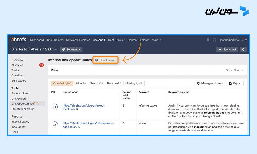Inspect the unlinked-mentions URL magnifier icon
Image resolution: width=257 pixels, height=154 pixels.
click(x=77, y=109)
